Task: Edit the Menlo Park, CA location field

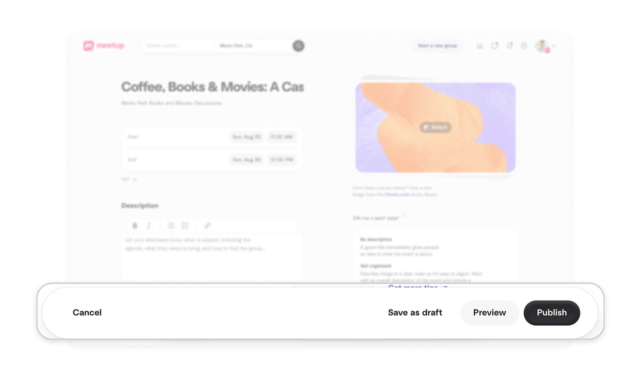Action: tap(253, 46)
